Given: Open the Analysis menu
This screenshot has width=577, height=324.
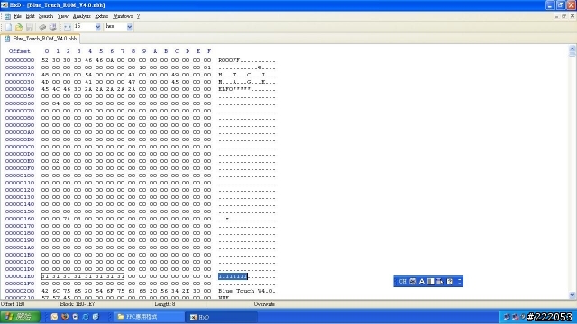Looking at the screenshot, I should pyautogui.click(x=81, y=16).
